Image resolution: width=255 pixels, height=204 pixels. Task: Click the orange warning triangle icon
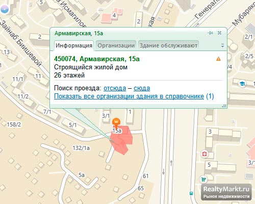(x=218, y=59)
